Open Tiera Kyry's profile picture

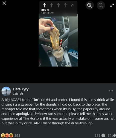coord(6,91)
